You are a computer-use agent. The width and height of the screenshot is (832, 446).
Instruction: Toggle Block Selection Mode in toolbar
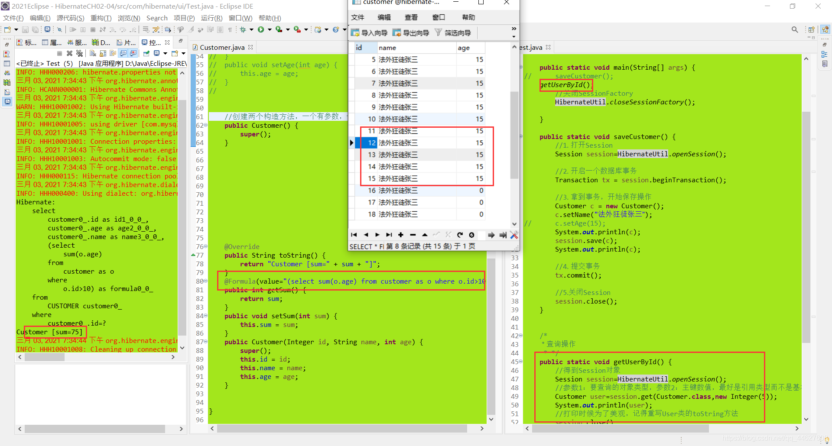(220, 29)
